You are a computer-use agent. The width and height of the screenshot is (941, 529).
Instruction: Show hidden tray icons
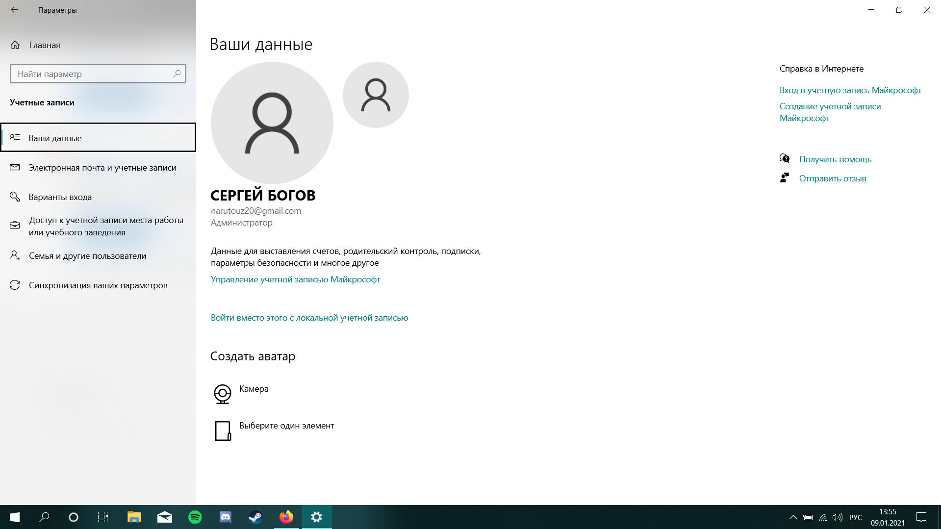pyautogui.click(x=793, y=517)
